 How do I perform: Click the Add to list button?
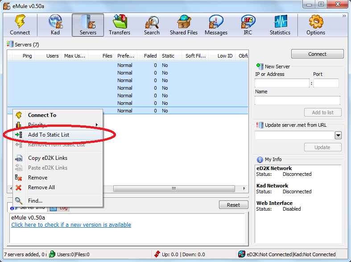pos(322,112)
